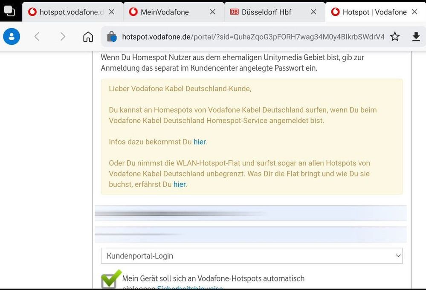Open the profile account icon
Viewport: 426px width, 290px height.
pos(12,36)
